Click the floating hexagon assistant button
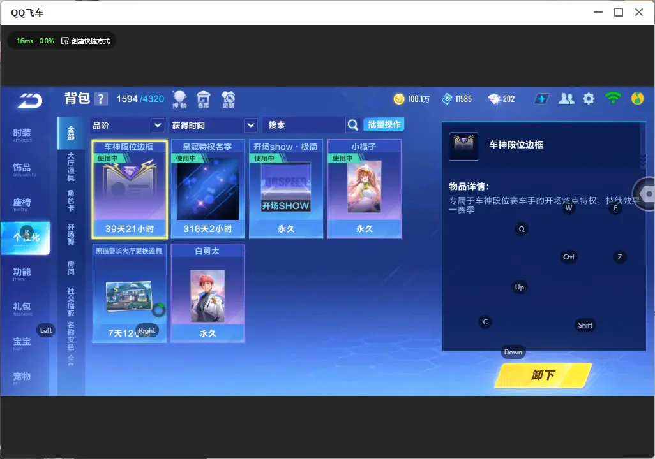The image size is (655, 459). click(645, 194)
